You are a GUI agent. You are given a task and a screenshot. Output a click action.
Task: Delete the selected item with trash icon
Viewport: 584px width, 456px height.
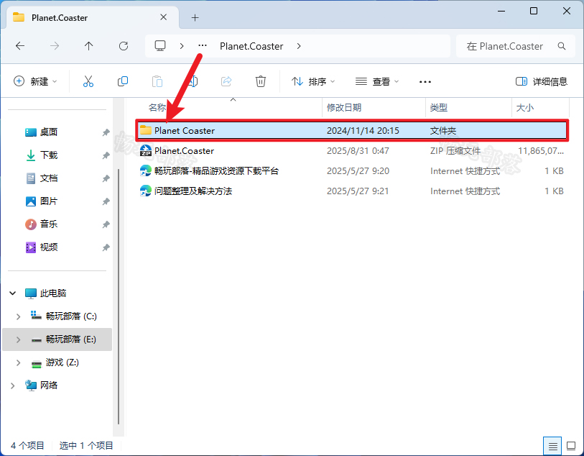(x=261, y=81)
